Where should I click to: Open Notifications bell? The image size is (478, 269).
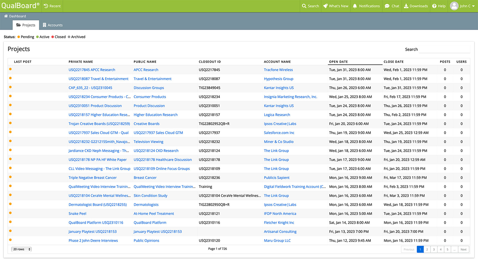pos(366,6)
